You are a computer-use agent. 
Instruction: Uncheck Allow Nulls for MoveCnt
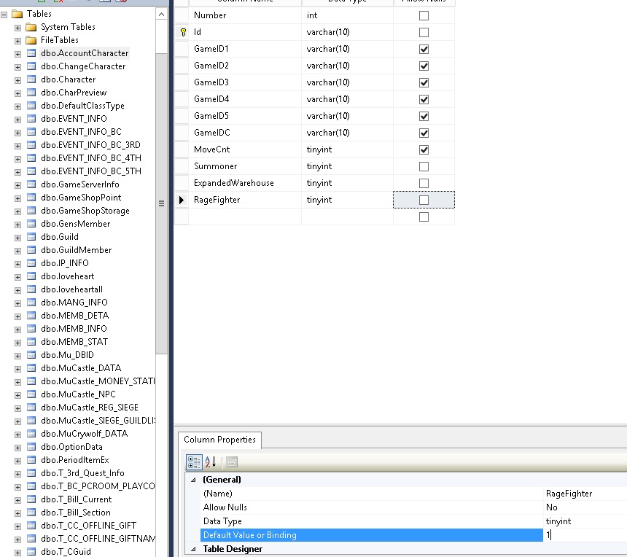click(x=424, y=150)
